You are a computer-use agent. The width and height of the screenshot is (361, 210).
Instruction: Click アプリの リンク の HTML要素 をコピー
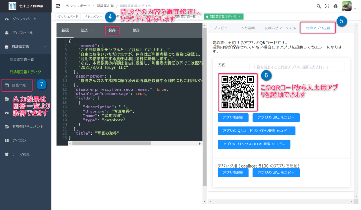coord(254,145)
